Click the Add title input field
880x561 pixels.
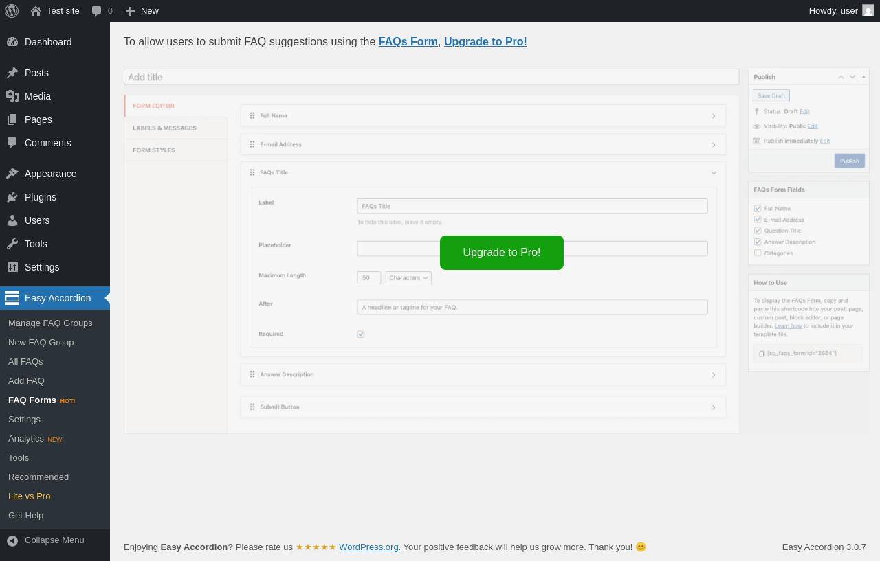tap(432, 77)
